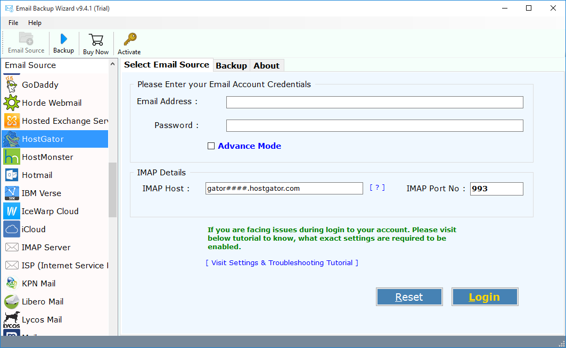Click the Login button

tap(485, 297)
